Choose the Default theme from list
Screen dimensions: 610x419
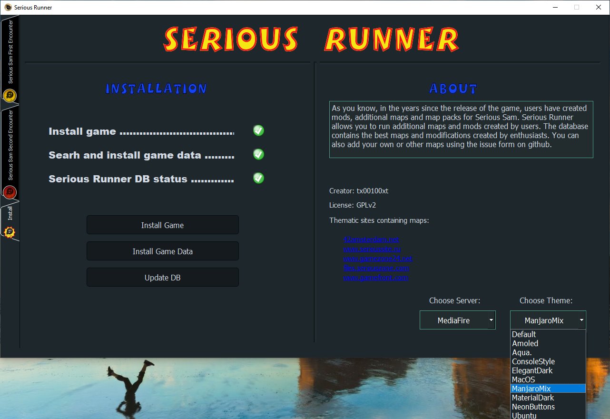click(x=548, y=334)
